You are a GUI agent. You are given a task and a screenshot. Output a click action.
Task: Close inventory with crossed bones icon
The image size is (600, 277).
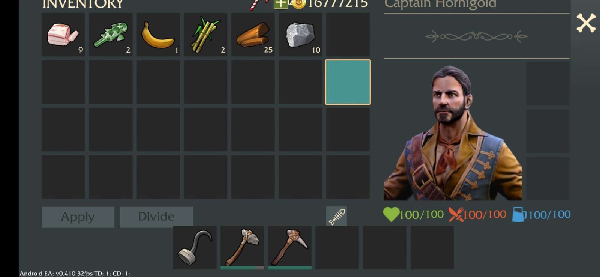586,23
